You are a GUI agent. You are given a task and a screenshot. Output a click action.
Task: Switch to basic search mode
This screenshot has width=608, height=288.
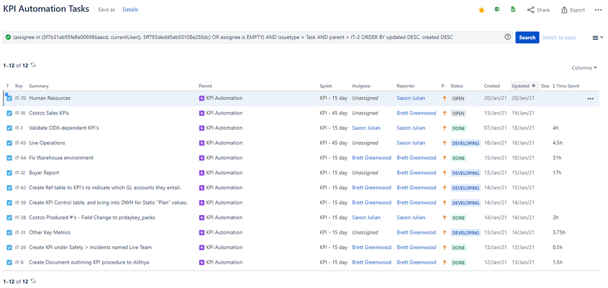tap(559, 37)
